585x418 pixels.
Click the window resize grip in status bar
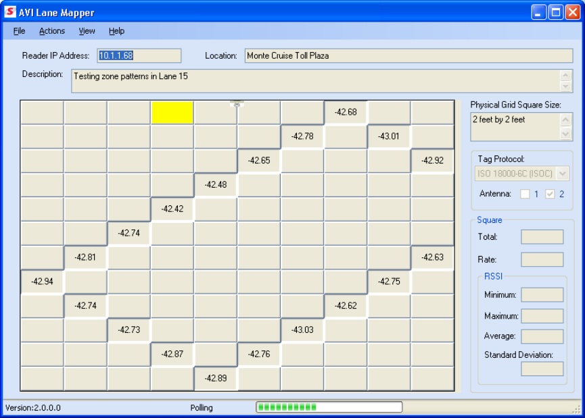pos(577,410)
